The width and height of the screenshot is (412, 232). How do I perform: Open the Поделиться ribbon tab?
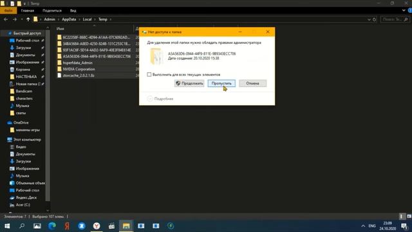pyautogui.click(x=52, y=10)
